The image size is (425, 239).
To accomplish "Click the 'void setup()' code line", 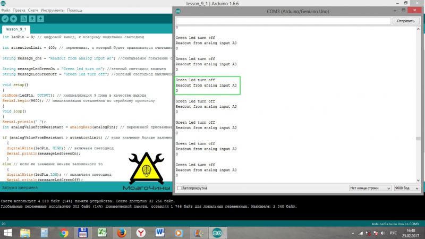I will coord(15,85).
